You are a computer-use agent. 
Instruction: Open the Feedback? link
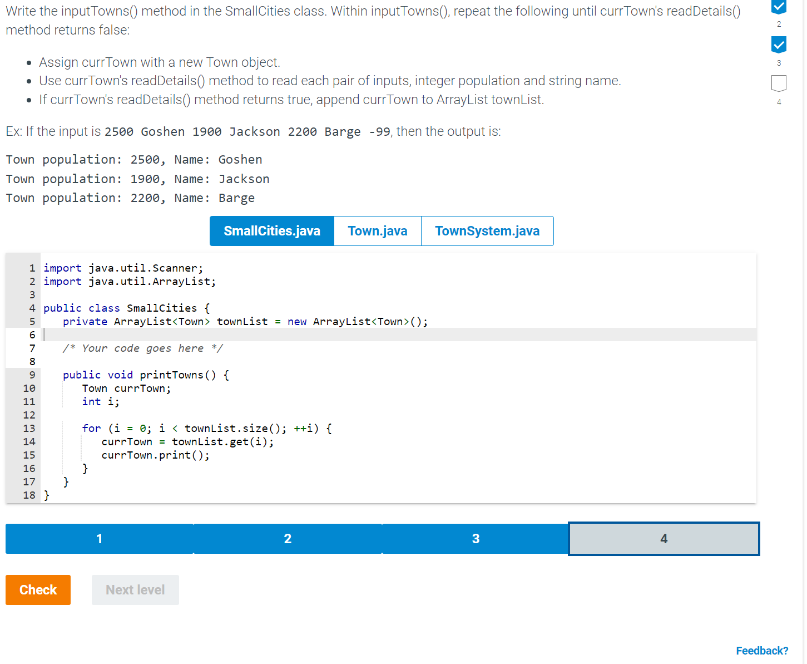click(x=762, y=650)
